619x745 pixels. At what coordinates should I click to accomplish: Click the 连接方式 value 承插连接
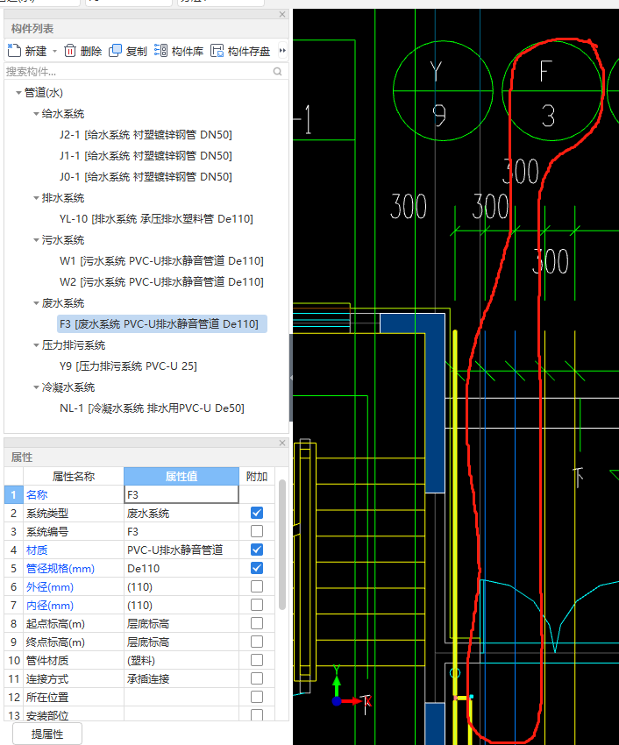181,678
